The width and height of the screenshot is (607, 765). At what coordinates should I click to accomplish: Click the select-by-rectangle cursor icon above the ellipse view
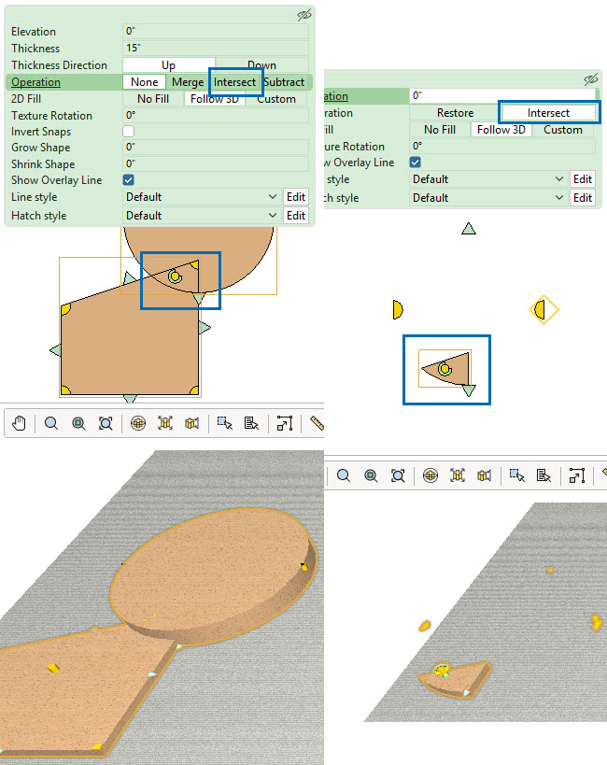pos(224,423)
